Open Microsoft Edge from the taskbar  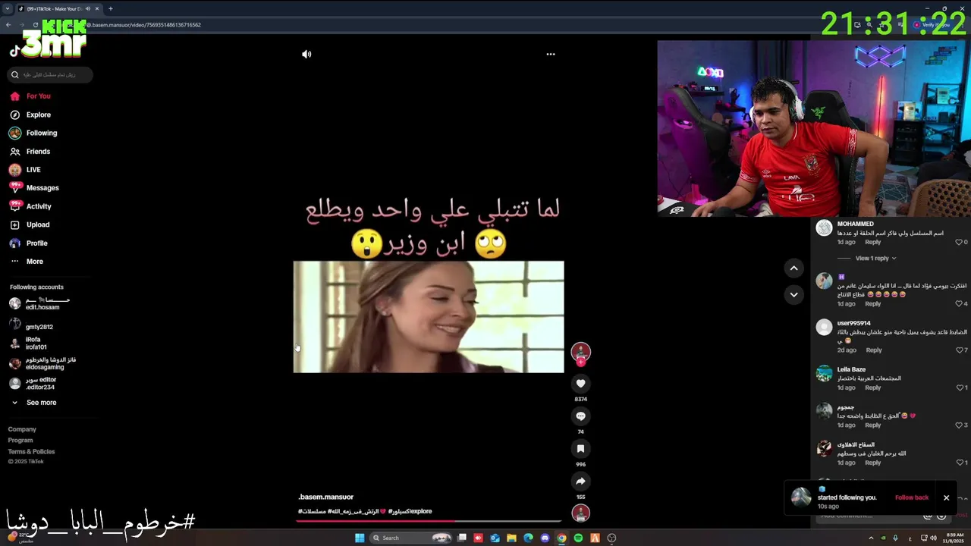528,538
